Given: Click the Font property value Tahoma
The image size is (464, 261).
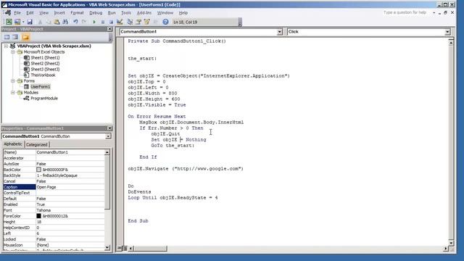Looking at the screenshot, I should [x=43, y=210].
